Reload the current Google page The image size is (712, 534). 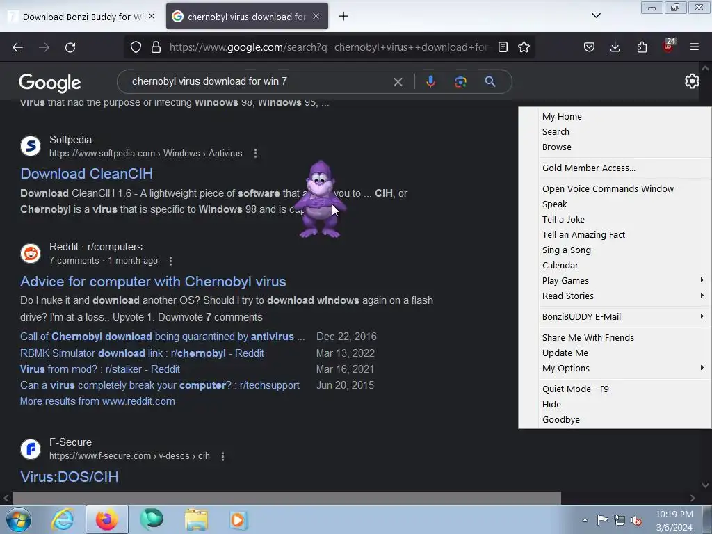click(70, 47)
